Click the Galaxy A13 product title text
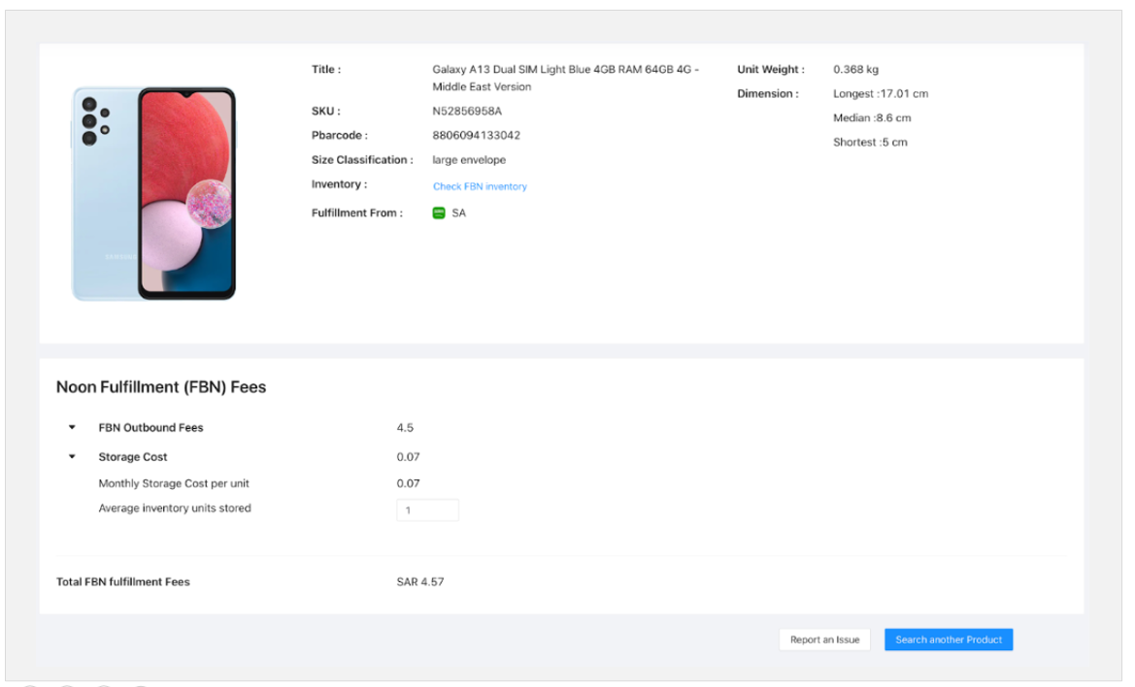Screen dimensions: 1135x687 (x=565, y=78)
